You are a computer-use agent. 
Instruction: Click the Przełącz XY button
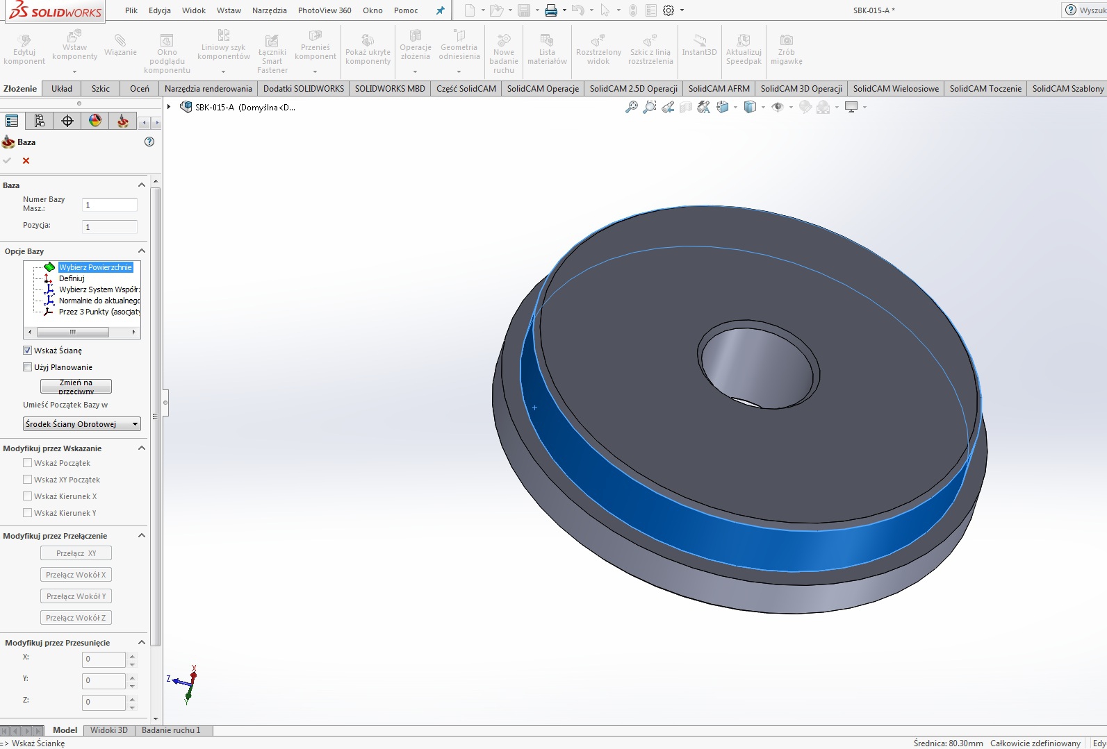76,553
